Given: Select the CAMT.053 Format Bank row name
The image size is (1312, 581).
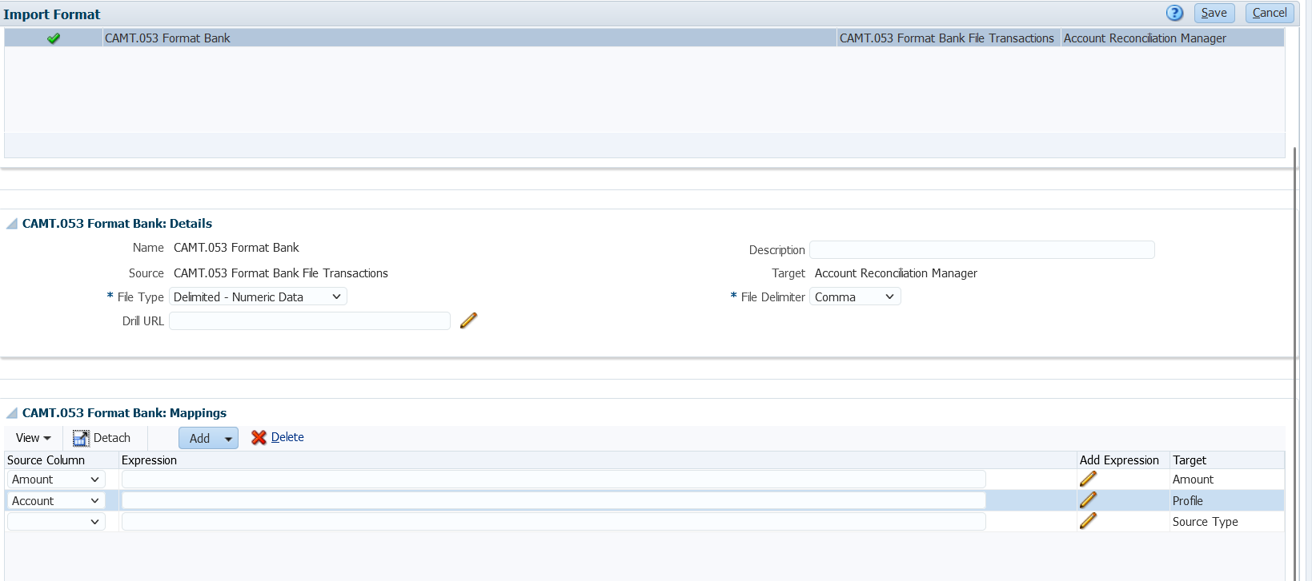Looking at the screenshot, I should pos(167,38).
